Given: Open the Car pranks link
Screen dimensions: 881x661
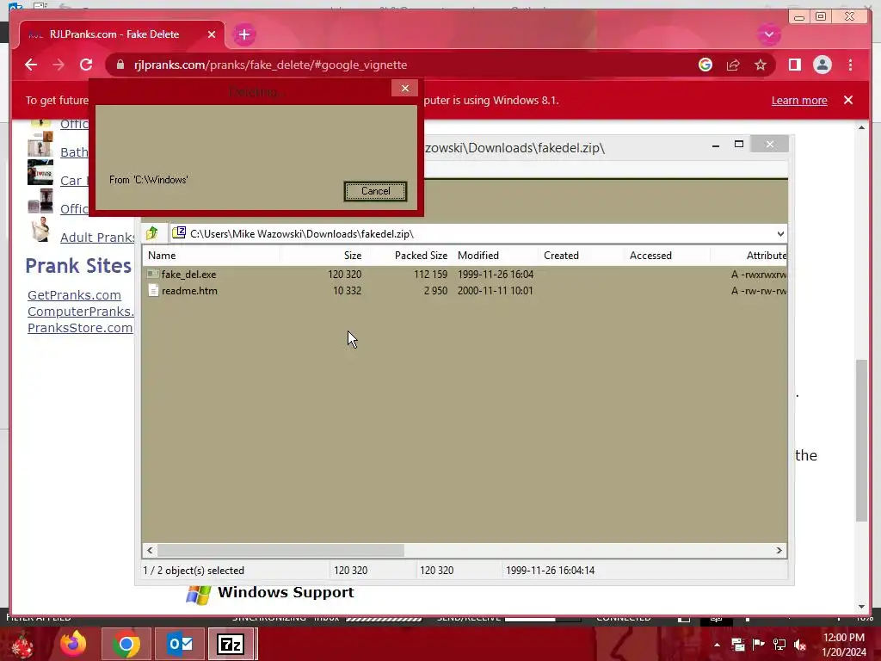Looking at the screenshot, I should pos(74,181).
